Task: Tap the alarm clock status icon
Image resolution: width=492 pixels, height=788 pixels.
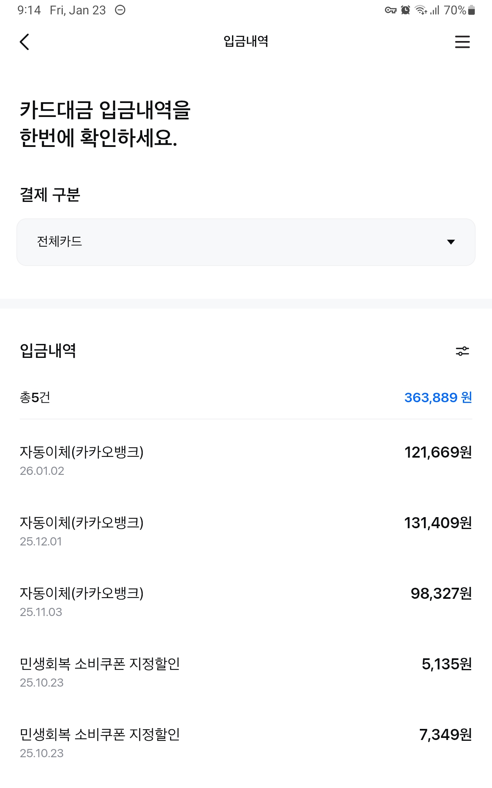Action: pos(405,10)
